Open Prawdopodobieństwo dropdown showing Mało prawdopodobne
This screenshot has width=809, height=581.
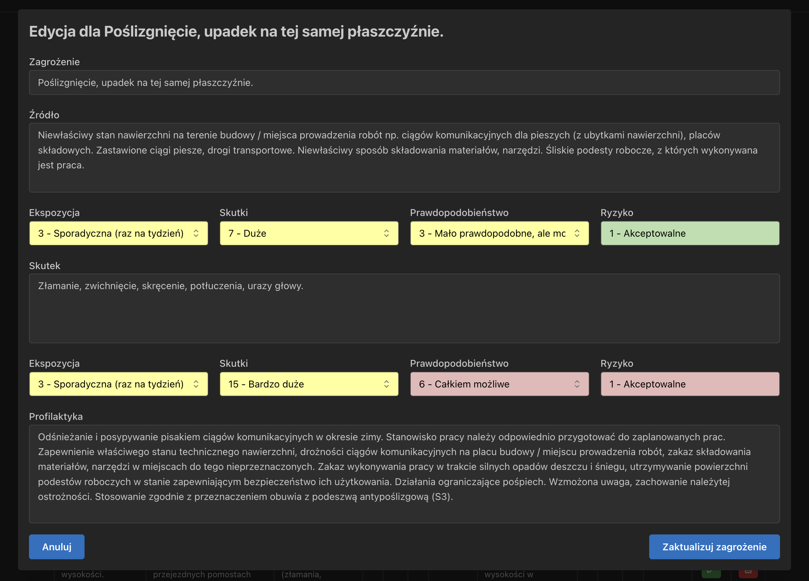tap(499, 233)
